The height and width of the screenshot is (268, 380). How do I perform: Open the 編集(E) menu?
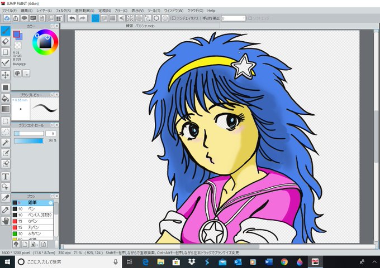(x=26, y=11)
